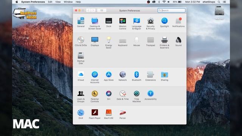Open Displays preferences
This screenshot has height=136, width=242.
pos(95,42)
